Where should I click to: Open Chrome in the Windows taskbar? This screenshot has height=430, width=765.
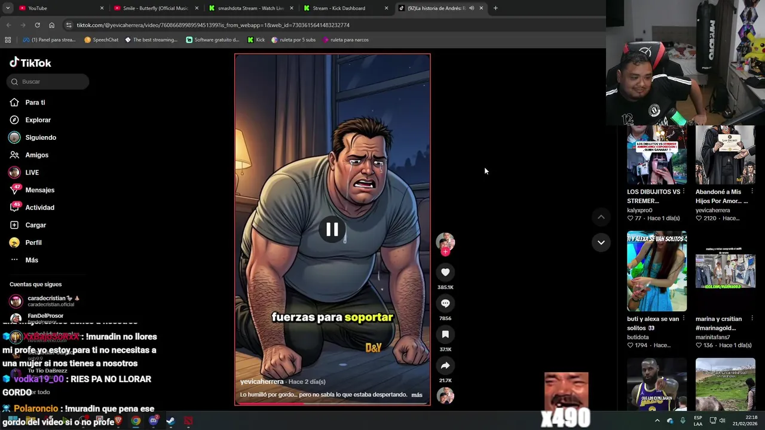coord(136,421)
